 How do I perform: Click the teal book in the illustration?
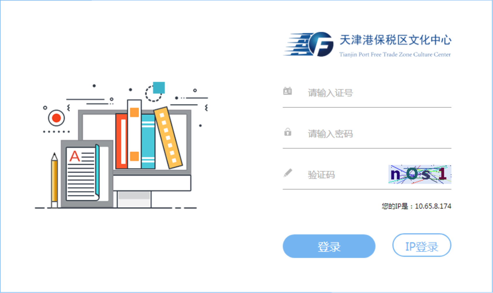click(x=148, y=141)
